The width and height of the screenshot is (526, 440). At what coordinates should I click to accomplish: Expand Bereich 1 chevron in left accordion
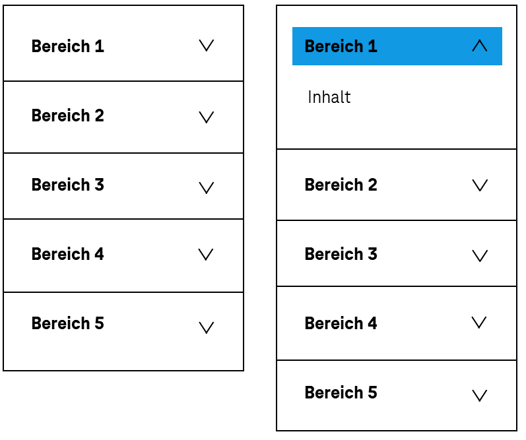(207, 46)
